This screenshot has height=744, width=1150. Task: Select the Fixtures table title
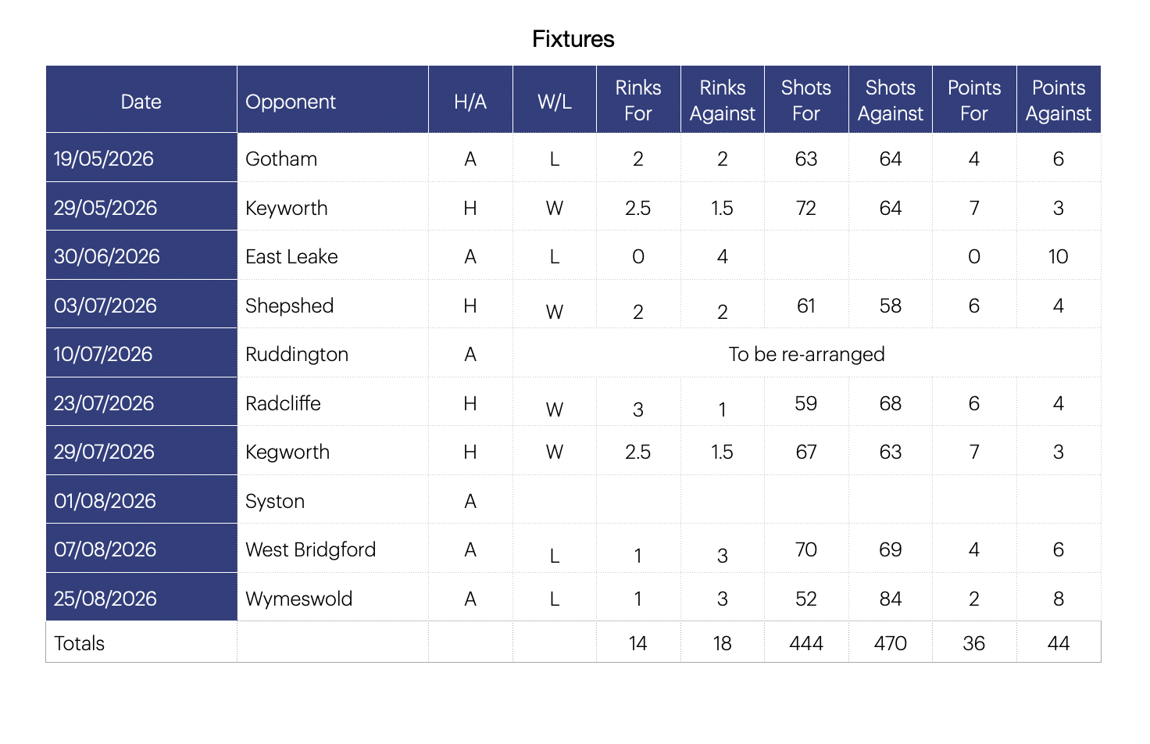coord(573,39)
